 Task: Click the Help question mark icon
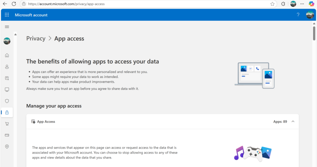(x=298, y=15)
